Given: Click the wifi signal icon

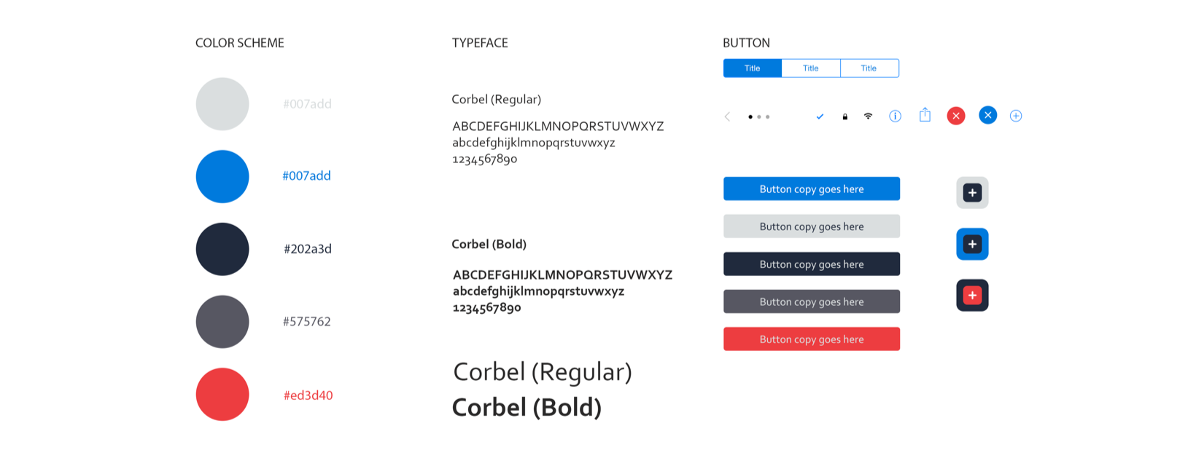Looking at the screenshot, I should (x=868, y=116).
